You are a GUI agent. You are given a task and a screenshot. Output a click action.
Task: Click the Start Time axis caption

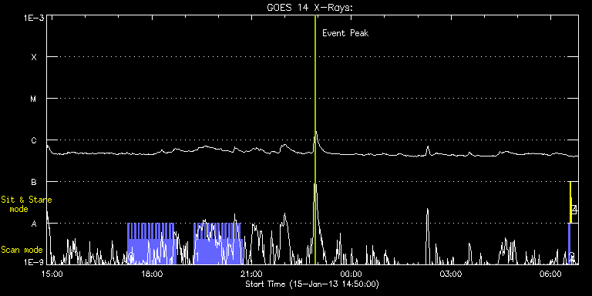click(312, 284)
